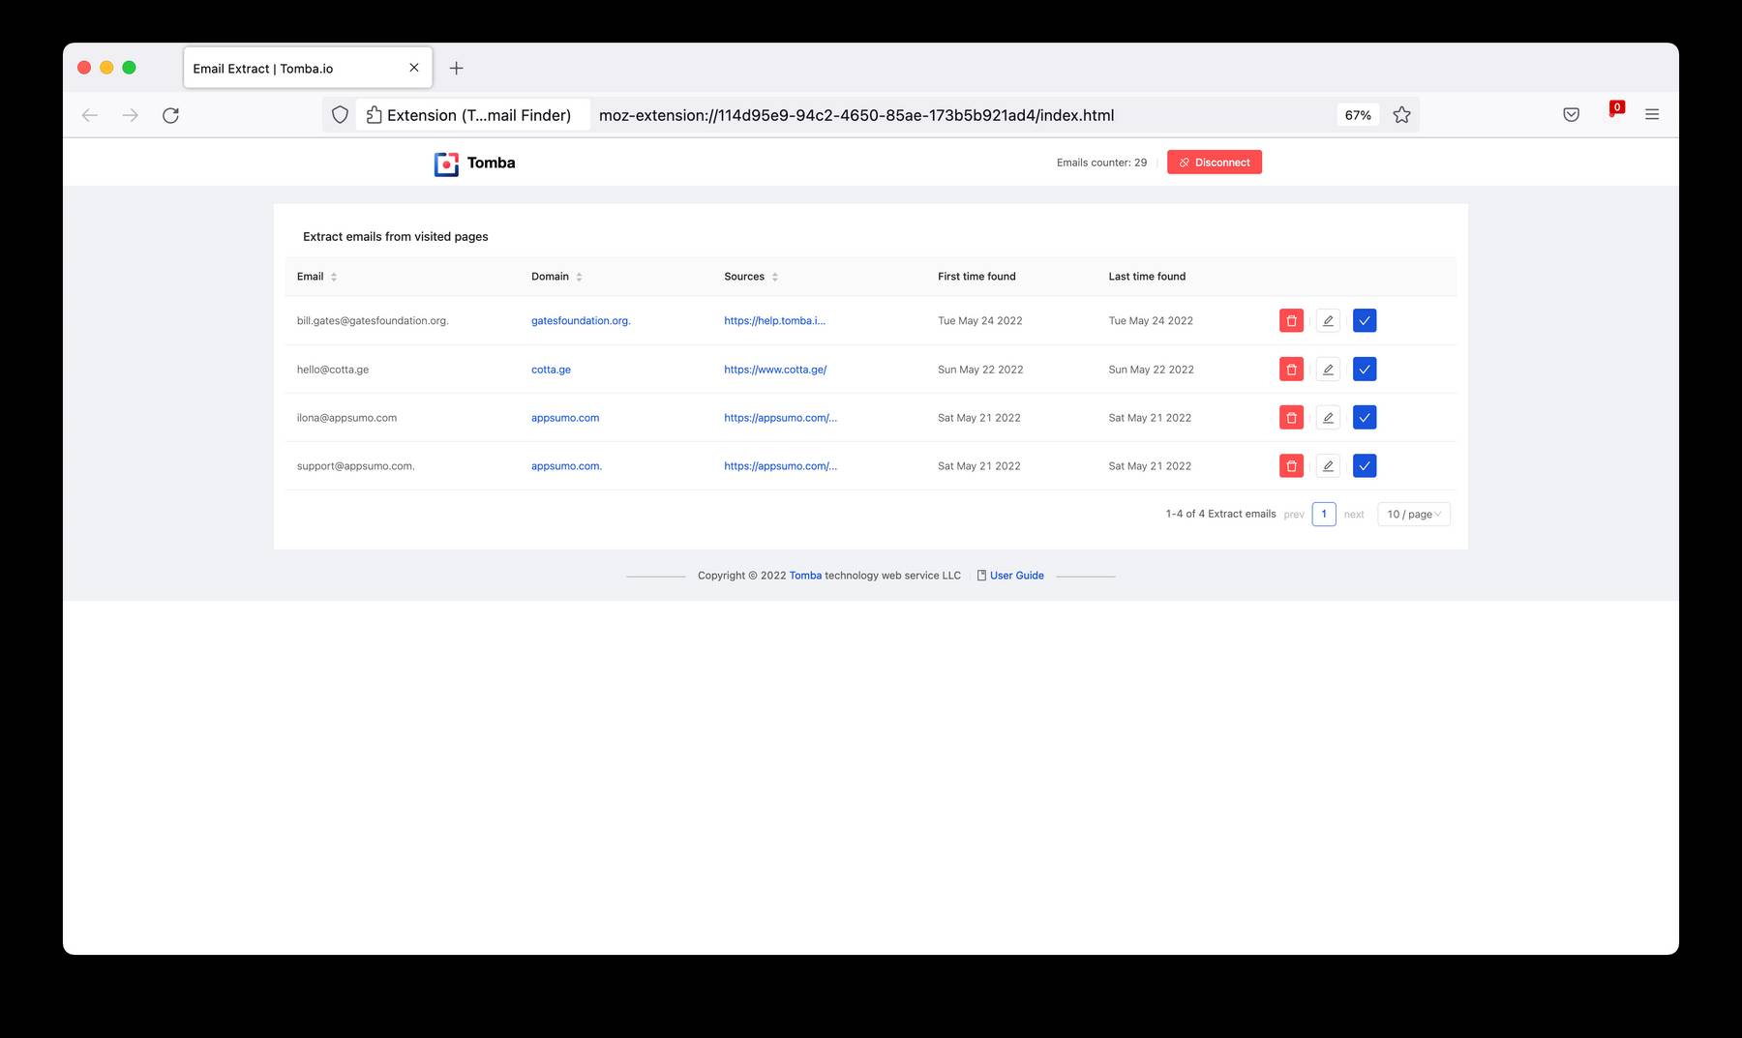
Task: Select the bill.gates@gatesfoundation.org. email text
Action: click(x=373, y=320)
